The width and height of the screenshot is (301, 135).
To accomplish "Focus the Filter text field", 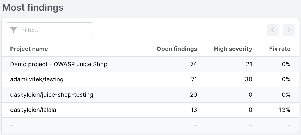I will click(55, 30).
